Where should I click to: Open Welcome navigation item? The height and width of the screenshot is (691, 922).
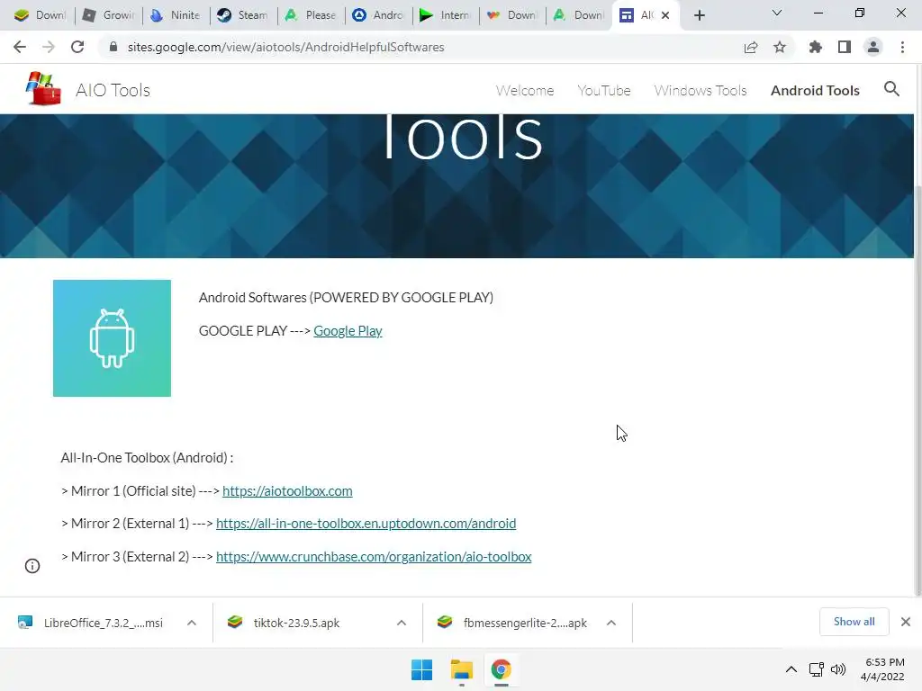(525, 91)
